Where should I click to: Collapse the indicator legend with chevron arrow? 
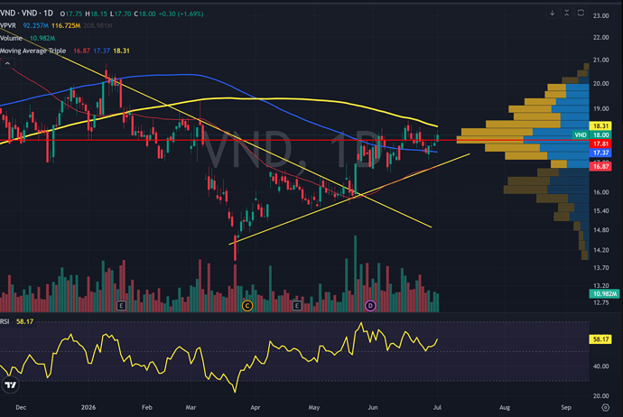point(7,63)
